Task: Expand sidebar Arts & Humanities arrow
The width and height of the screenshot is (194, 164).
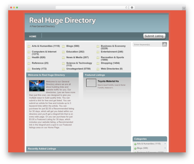Action: click(165, 143)
